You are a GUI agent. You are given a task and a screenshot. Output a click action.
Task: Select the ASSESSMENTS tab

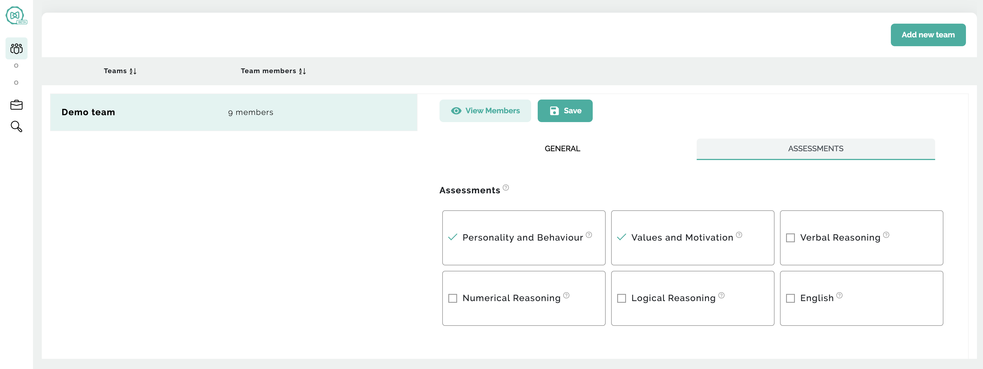815,148
